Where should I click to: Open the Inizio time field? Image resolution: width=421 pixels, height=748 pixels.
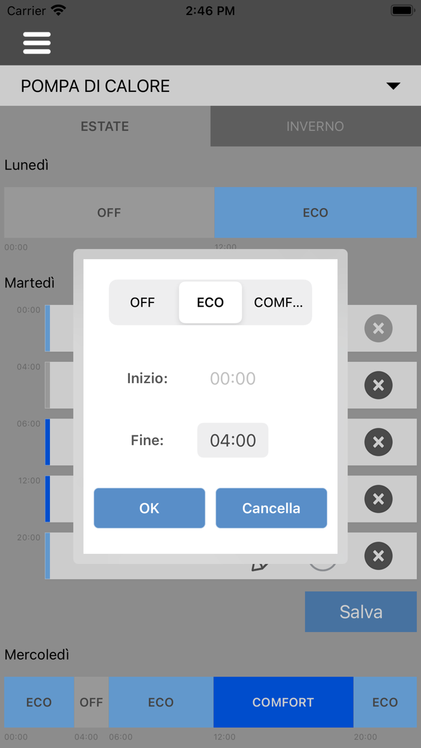coord(233,378)
